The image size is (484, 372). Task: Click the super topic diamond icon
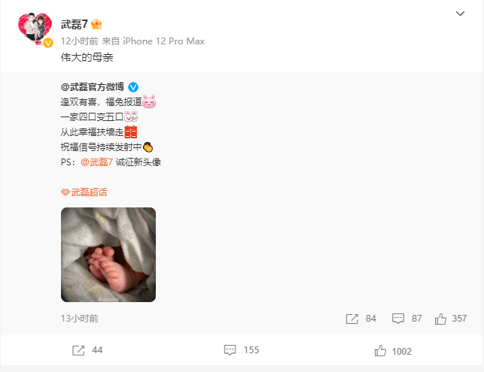pos(65,192)
